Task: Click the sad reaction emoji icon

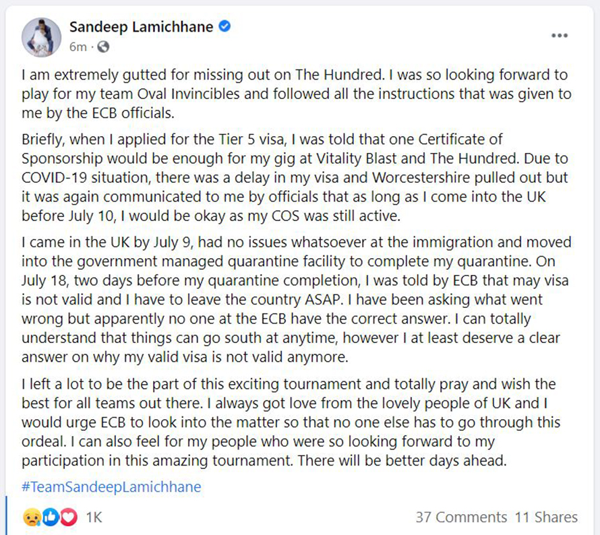Action: point(32,517)
